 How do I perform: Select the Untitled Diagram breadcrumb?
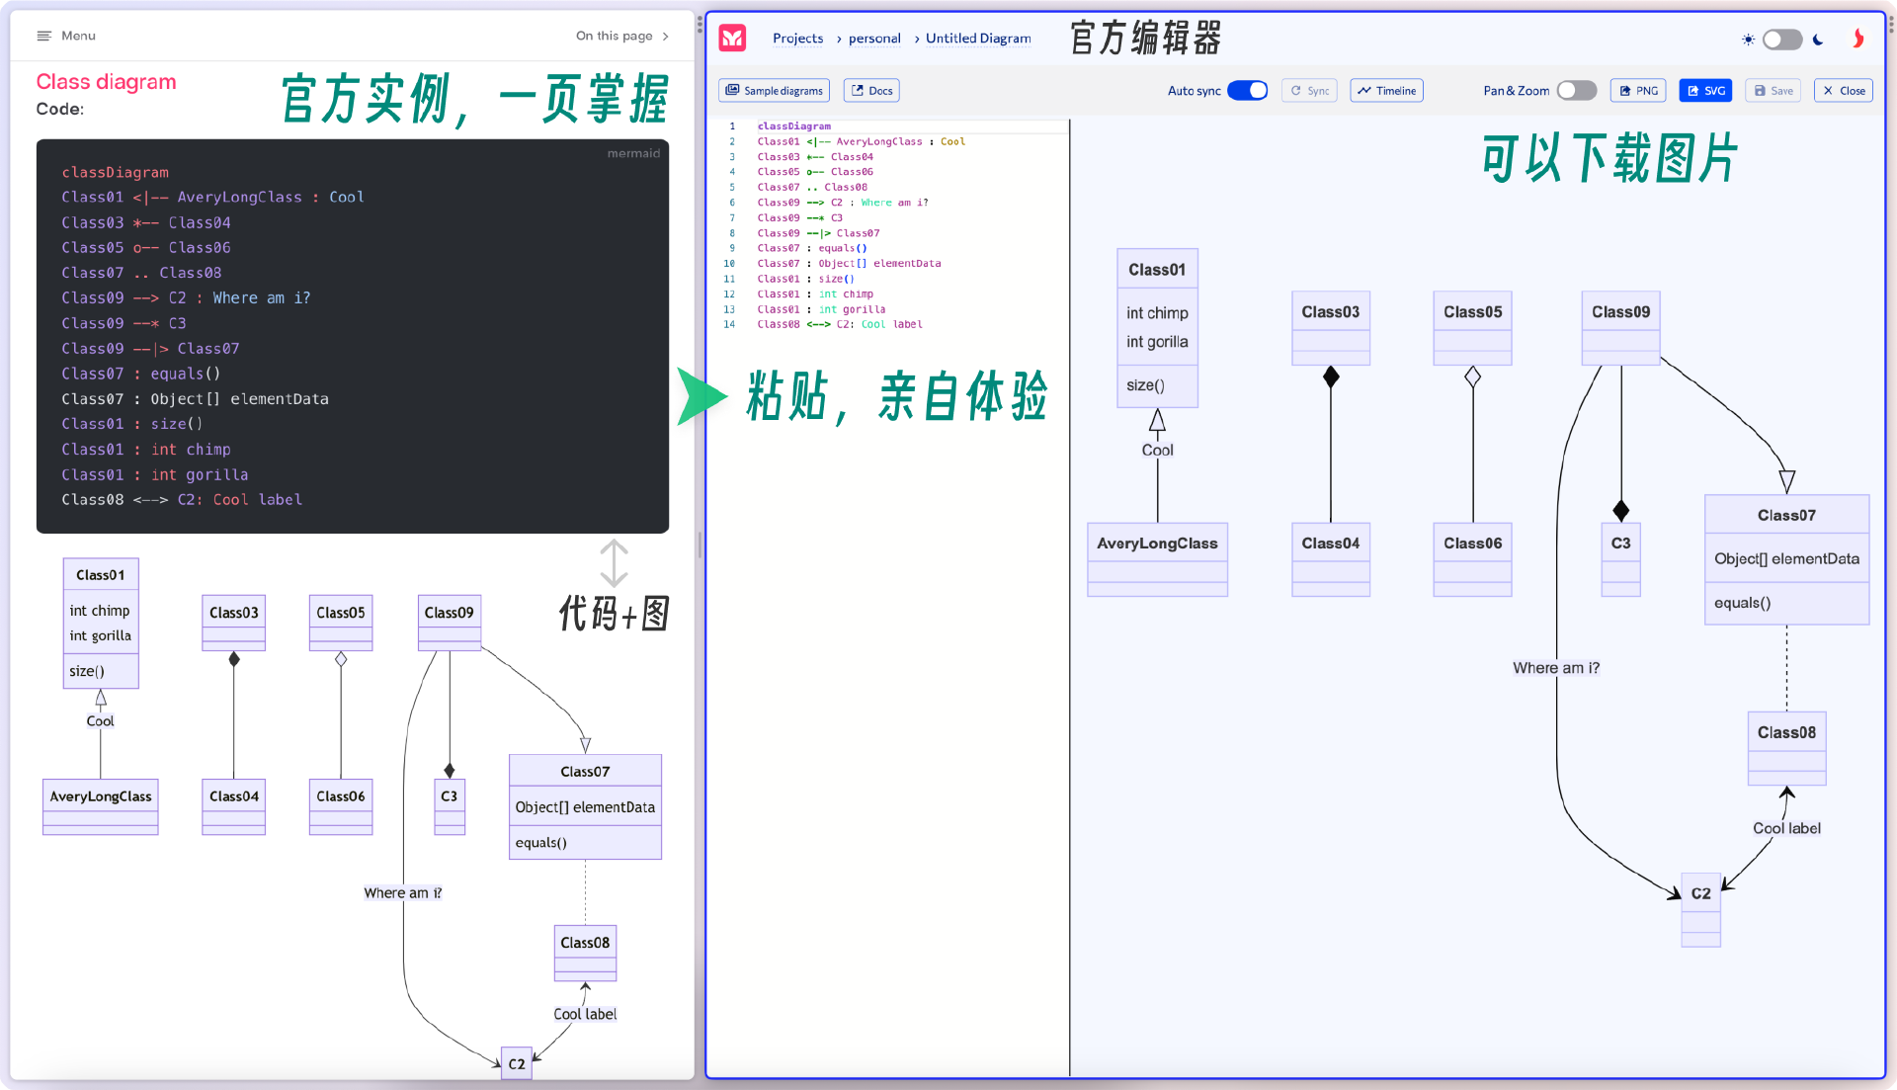978,39
